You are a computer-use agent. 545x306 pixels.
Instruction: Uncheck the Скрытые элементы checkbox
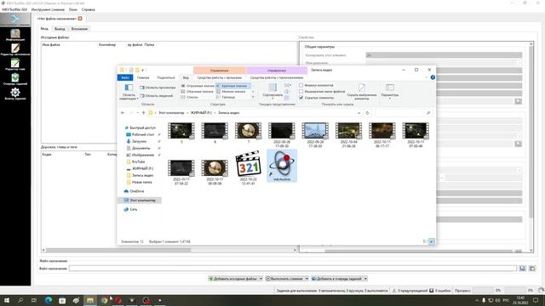point(301,98)
